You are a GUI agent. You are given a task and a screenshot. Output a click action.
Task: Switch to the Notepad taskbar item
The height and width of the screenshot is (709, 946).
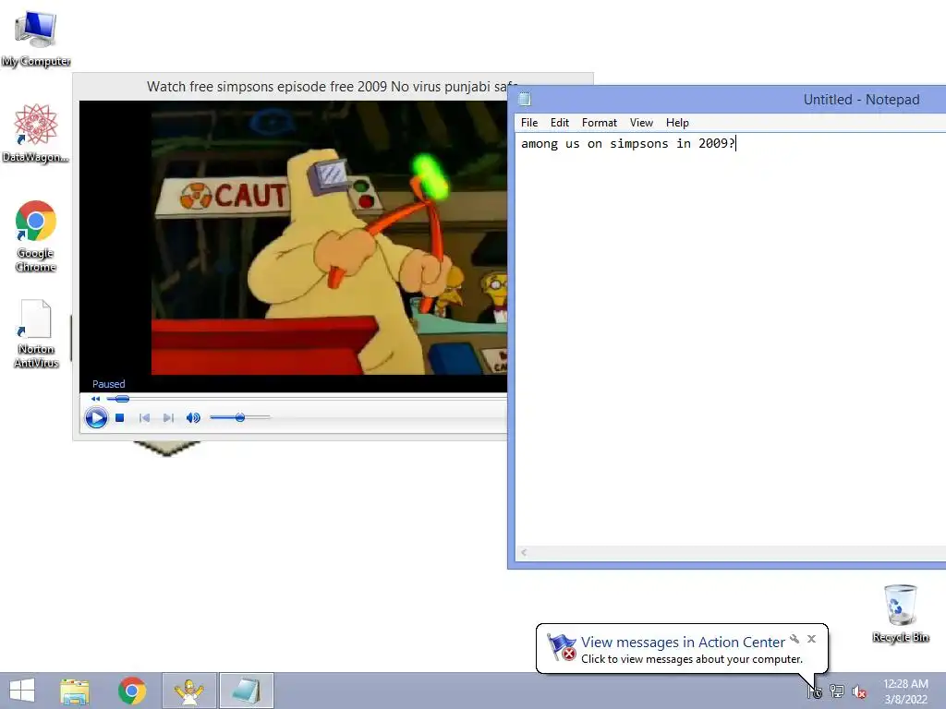pos(246,691)
